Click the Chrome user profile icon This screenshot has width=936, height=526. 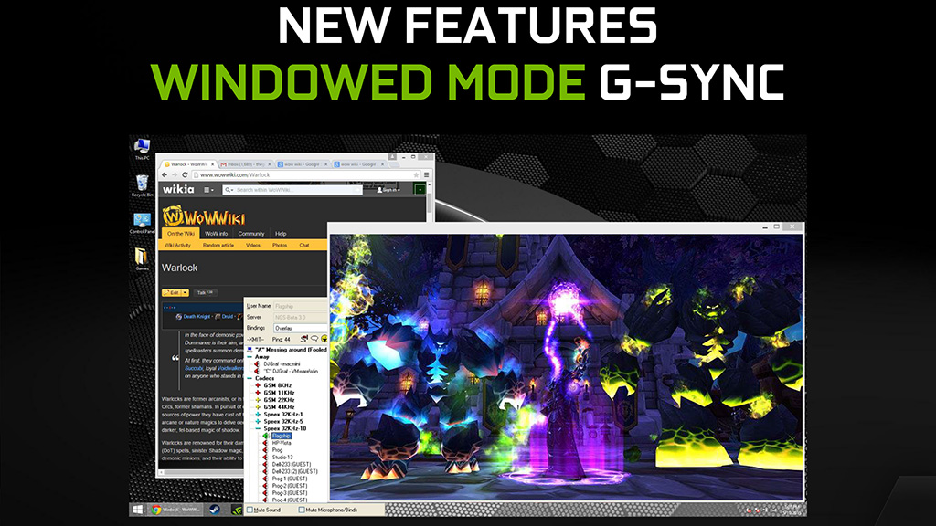point(392,156)
